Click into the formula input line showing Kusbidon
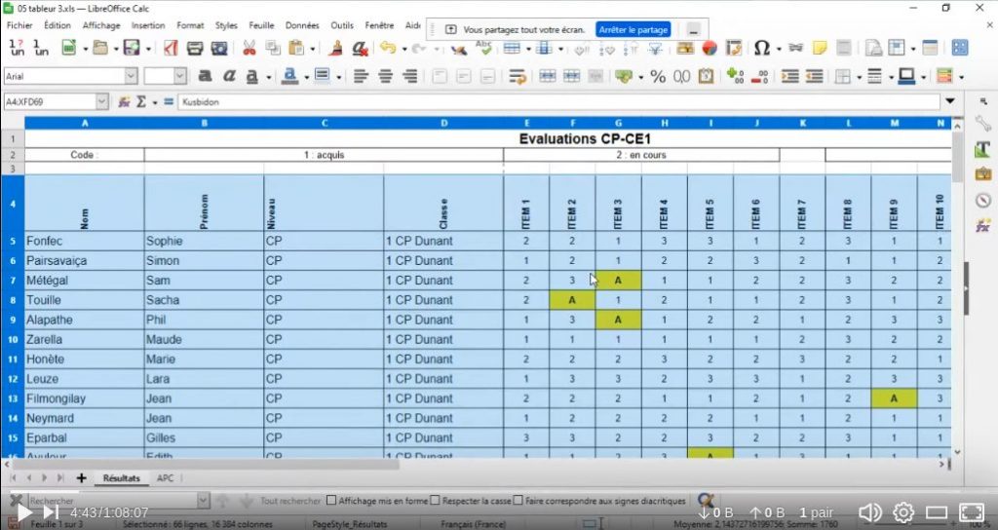 click(558, 101)
